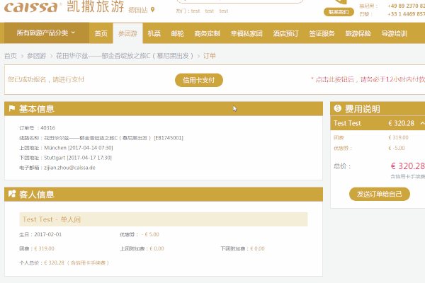This screenshot has height=283, width=425.
Task: Select 参团游 in the navigation bar
Action: point(127,33)
